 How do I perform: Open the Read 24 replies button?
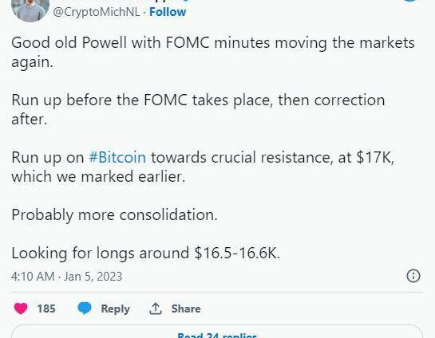coord(217,332)
